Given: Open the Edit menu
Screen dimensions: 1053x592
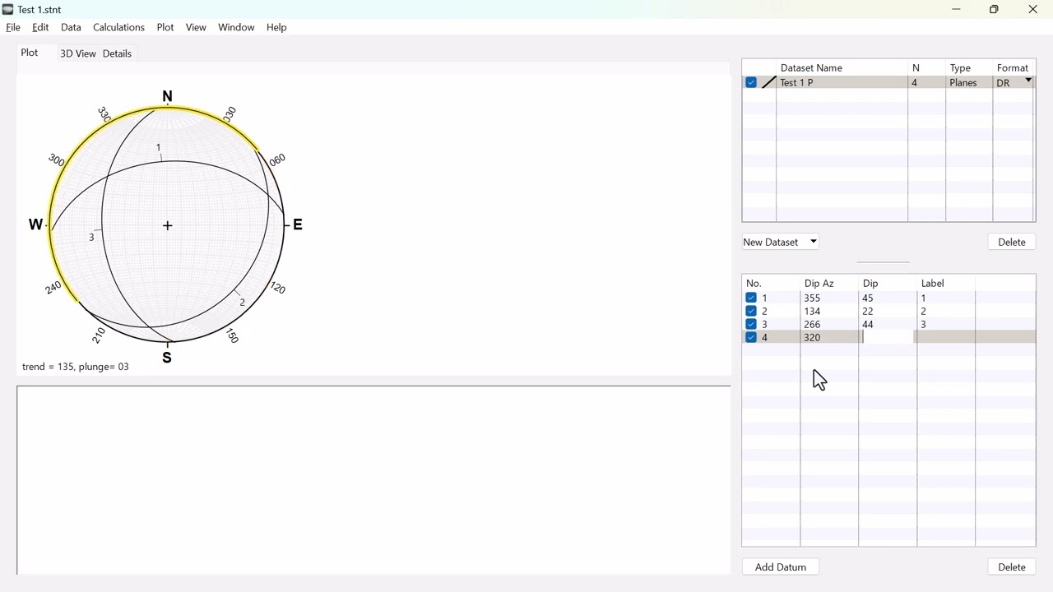Looking at the screenshot, I should (40, 27).
